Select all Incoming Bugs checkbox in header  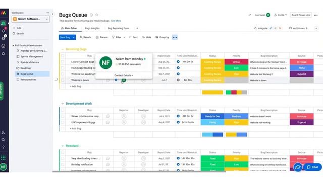(63, 56)
